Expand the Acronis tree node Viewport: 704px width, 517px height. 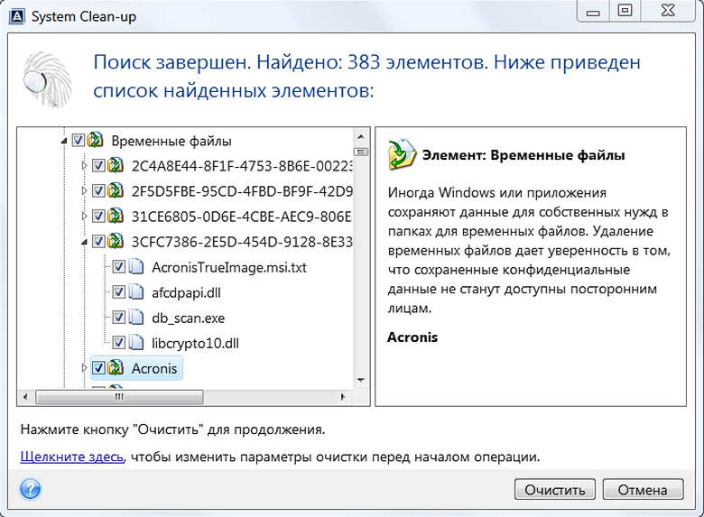pos(85,368)
